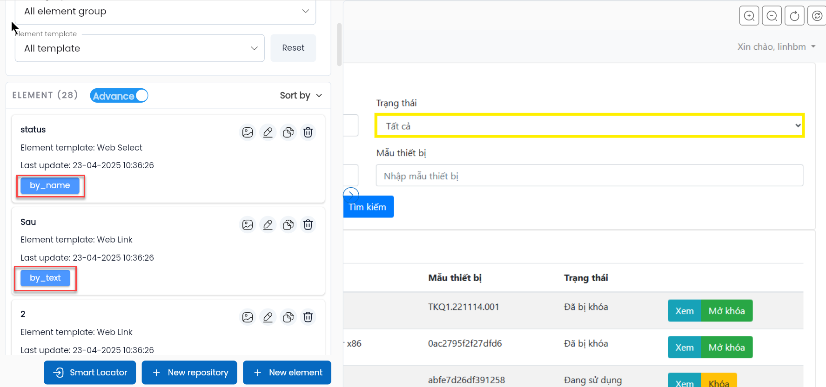The height and width of the screenshot is (387, 826).
Task: Click Xem for 0ac2795f2f27dfd6 row
Action: pos(685,348)
